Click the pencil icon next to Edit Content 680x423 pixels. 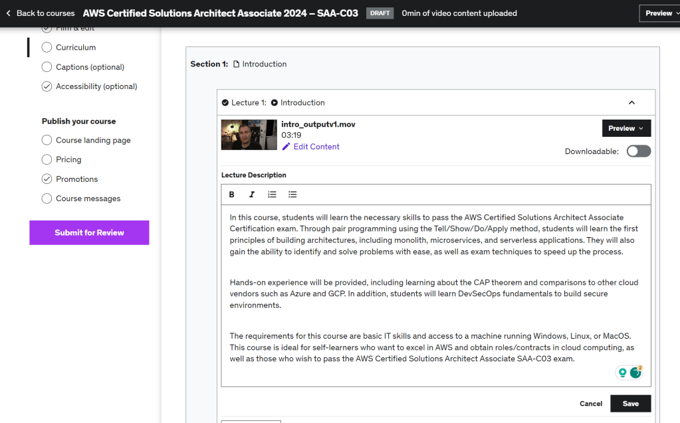pyautogui.click(x=286, y=147)
